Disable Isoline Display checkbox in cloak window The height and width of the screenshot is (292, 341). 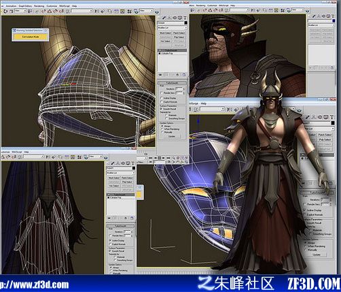point(110,240)
